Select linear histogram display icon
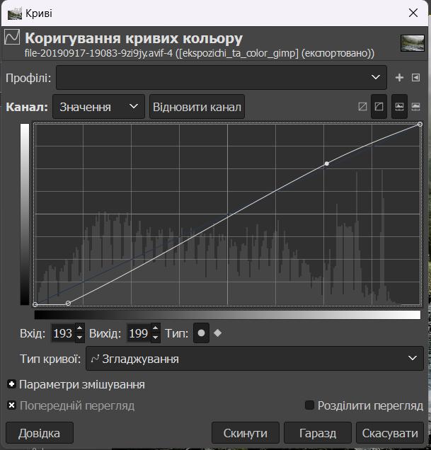431x450 pixels. point(399,107)
